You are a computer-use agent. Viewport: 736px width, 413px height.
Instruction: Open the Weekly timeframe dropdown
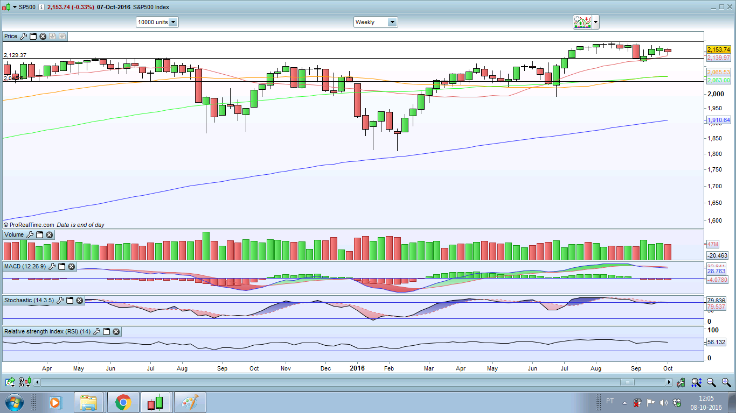(376, 22)
